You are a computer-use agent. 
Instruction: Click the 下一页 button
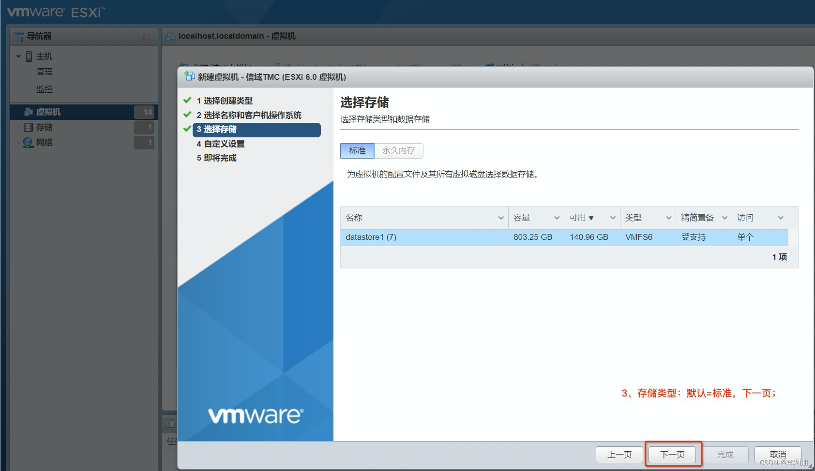[x=673, y=455]
